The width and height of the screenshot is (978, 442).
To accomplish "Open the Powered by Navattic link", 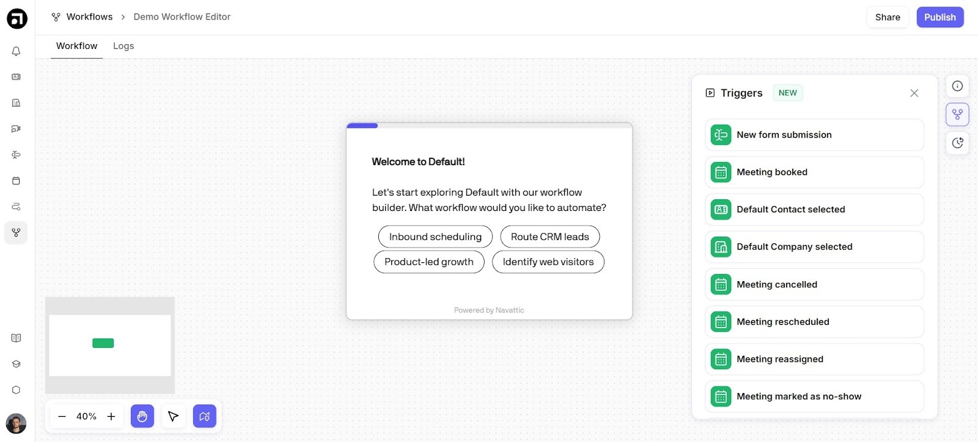I will [x=489, y=310].
